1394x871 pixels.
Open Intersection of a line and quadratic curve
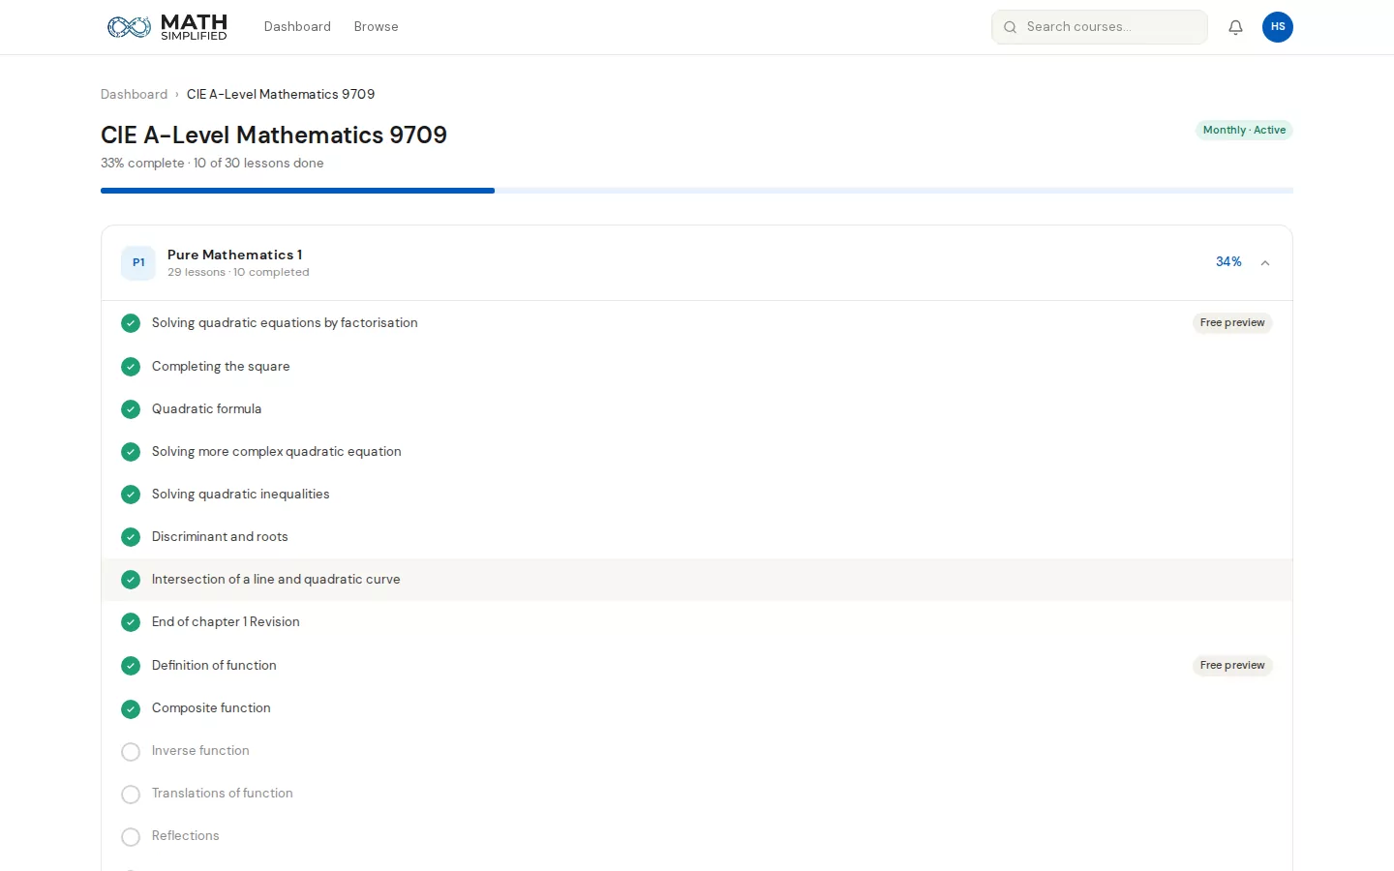(x=276, y=580)
